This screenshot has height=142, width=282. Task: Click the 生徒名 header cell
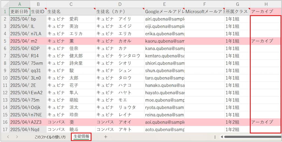click(x=71, y=12)
